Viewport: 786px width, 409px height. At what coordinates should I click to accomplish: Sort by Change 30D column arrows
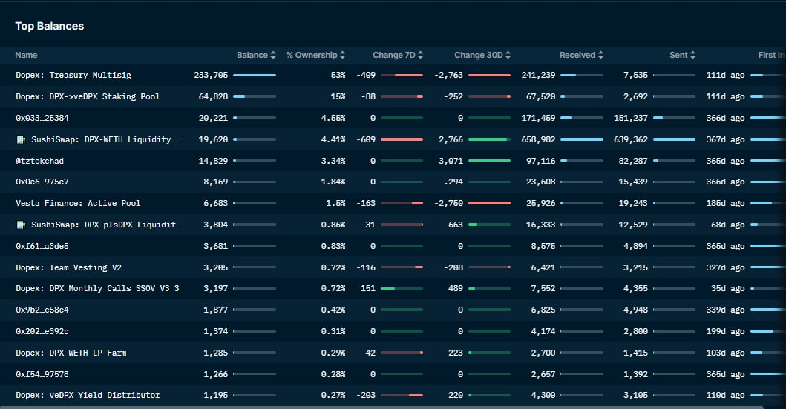[508, 55]
